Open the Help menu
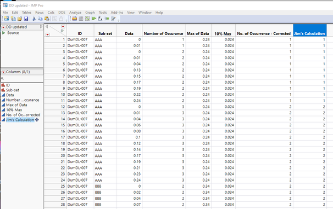This screenshot has height=209, width=333. [x=159, y=13]
